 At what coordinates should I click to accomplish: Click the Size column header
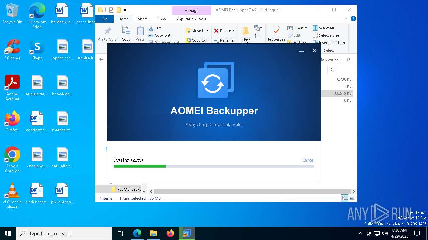point(340,70)
